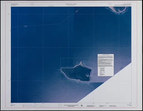Click the white legend box on the map
The height and width of the screenshot is (111, 143).
[106, 65]
